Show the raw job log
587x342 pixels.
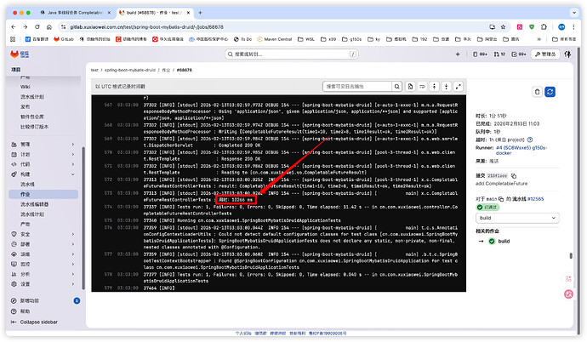(x=410, y=87)
